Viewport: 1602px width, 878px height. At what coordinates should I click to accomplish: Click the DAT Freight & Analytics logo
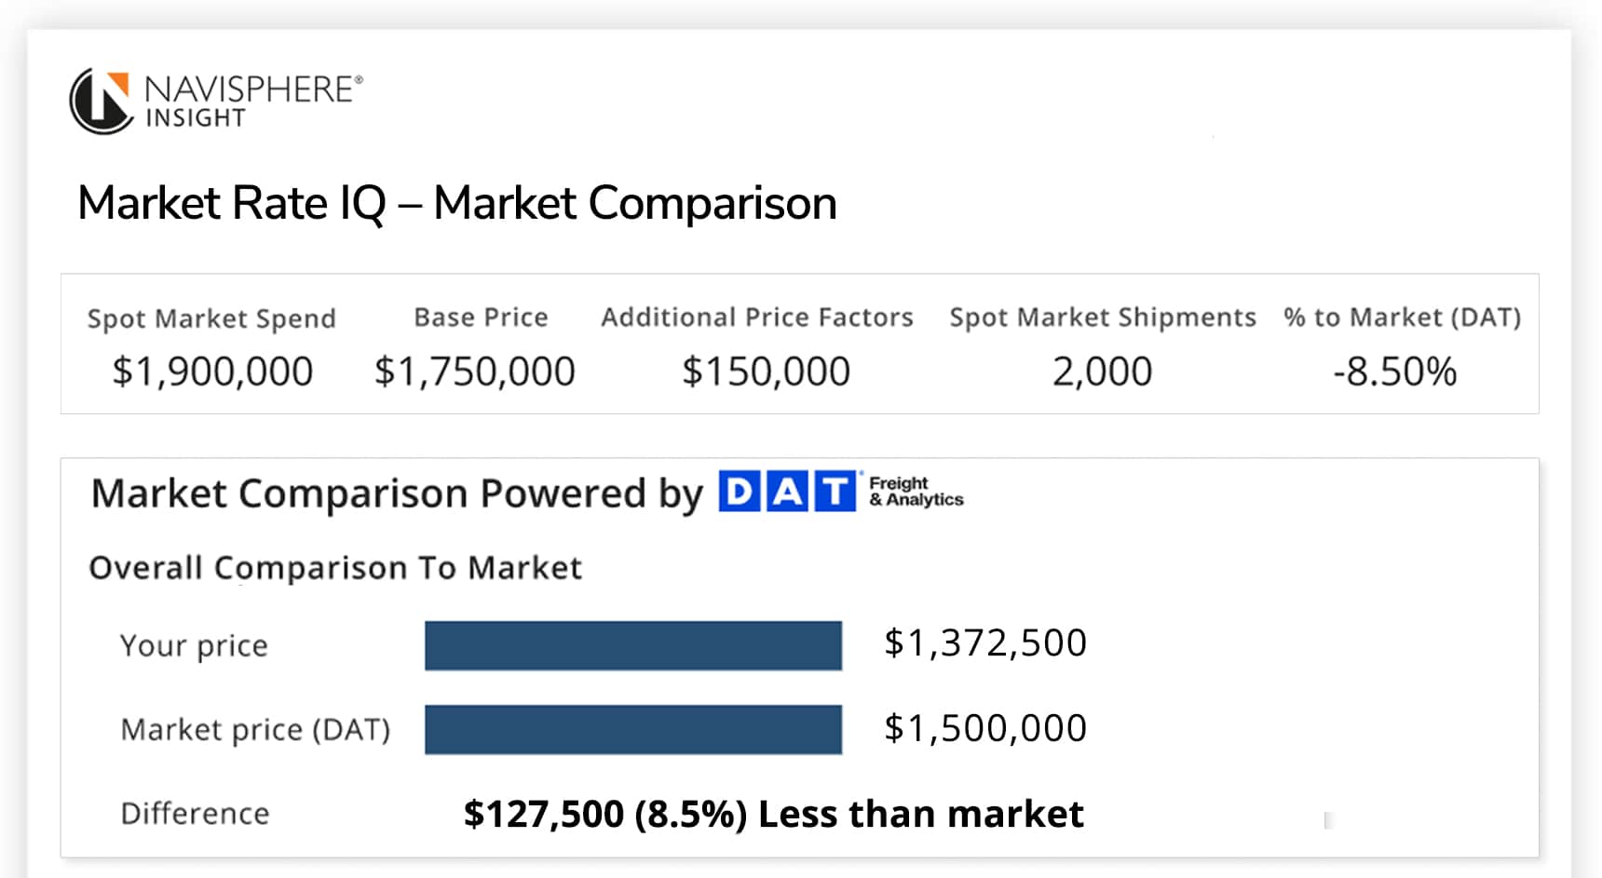click(x=840, y=492)
